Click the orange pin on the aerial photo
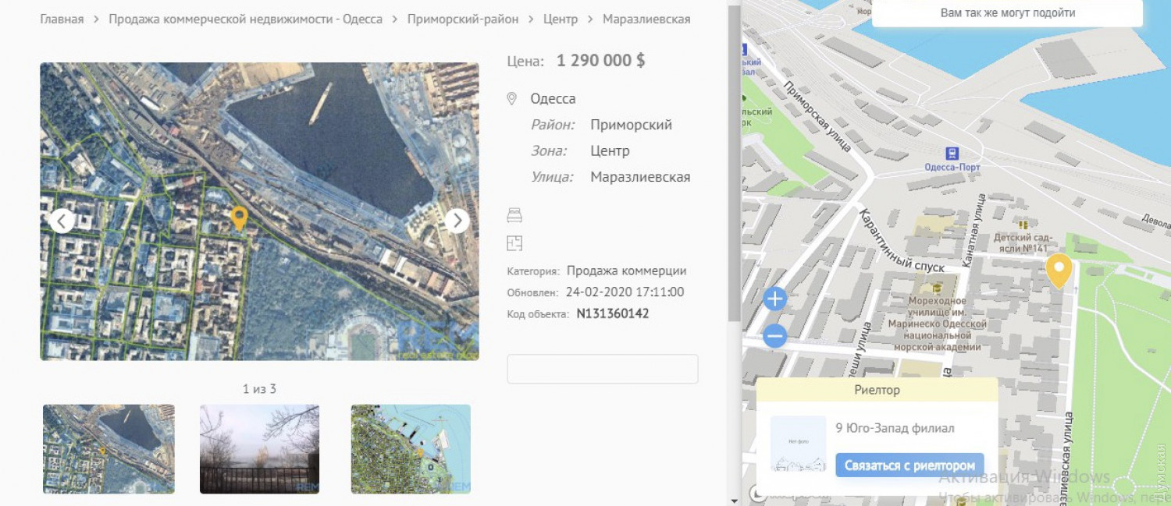Screen dimensions: 1171x506 [x=240, y=218]
